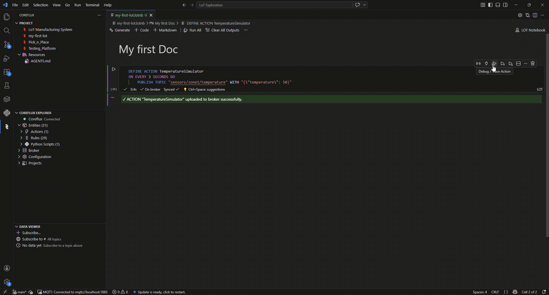Screen dimensions: 549x295
Task: Expand the Actions entry under Entities
Action: (x=21, y=131)
